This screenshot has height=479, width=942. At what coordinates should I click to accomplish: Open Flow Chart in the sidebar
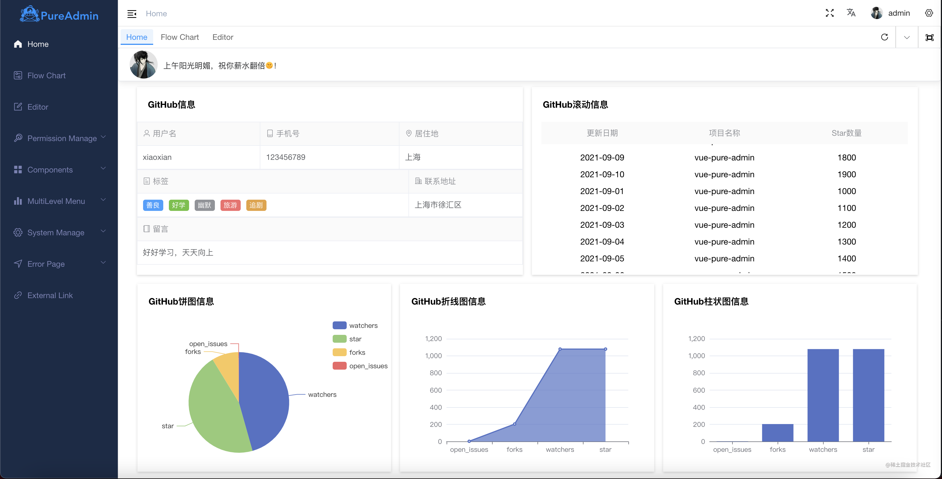[x=59, y=75]
